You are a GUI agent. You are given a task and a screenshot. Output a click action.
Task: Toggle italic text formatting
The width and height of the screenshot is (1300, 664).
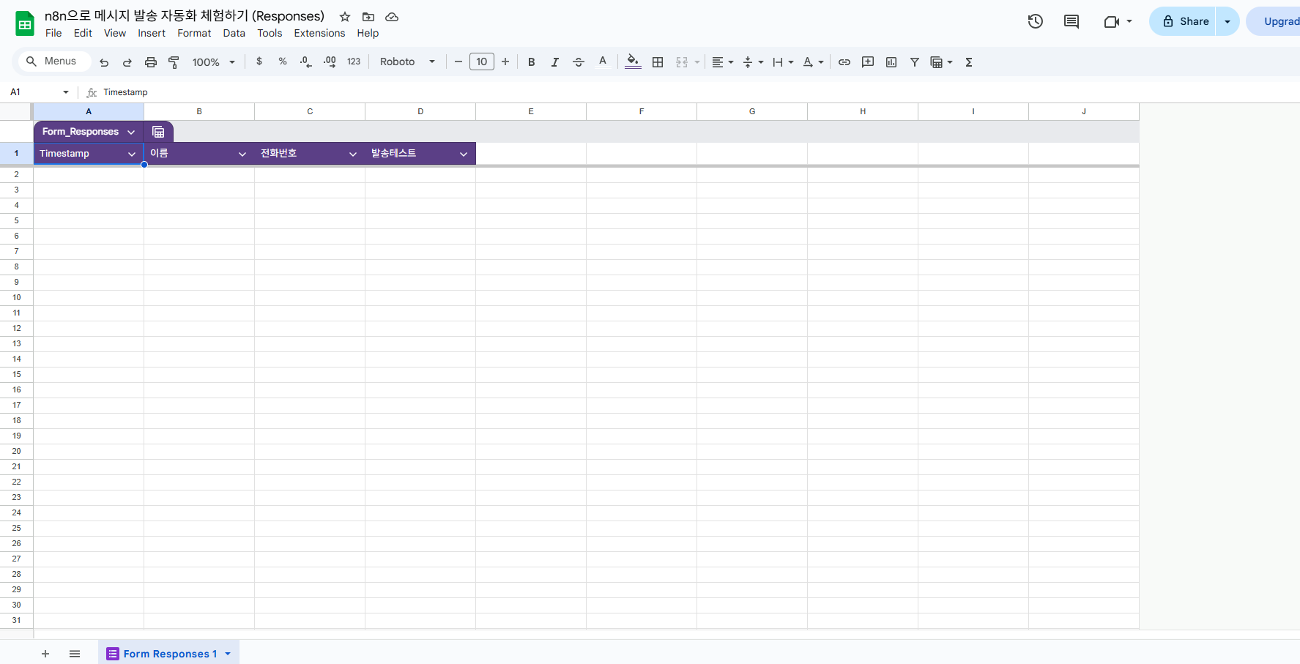(554, 62)
